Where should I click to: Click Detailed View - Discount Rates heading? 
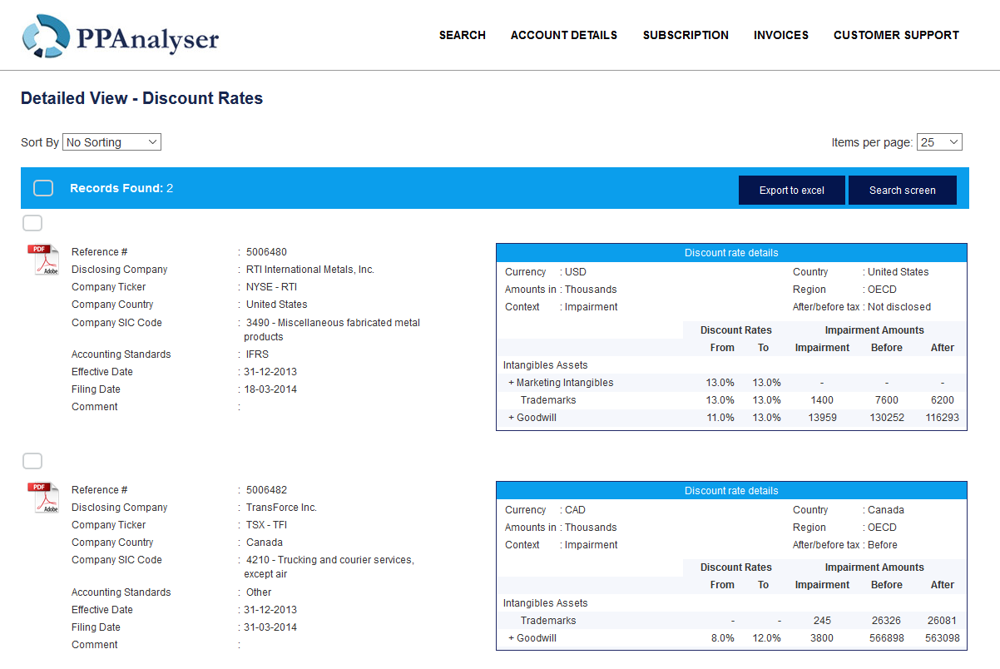pos(141,98)
